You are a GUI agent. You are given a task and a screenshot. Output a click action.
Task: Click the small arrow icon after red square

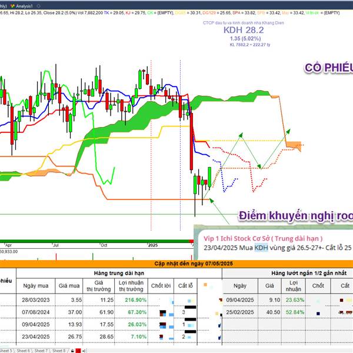84,351
